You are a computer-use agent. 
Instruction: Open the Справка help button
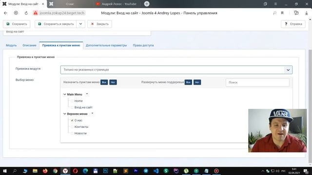(x=293, y=24)
